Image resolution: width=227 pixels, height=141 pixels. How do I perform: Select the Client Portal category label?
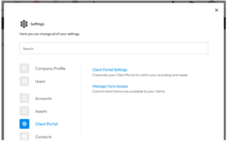pyautogui.click(x=47, y=124)
